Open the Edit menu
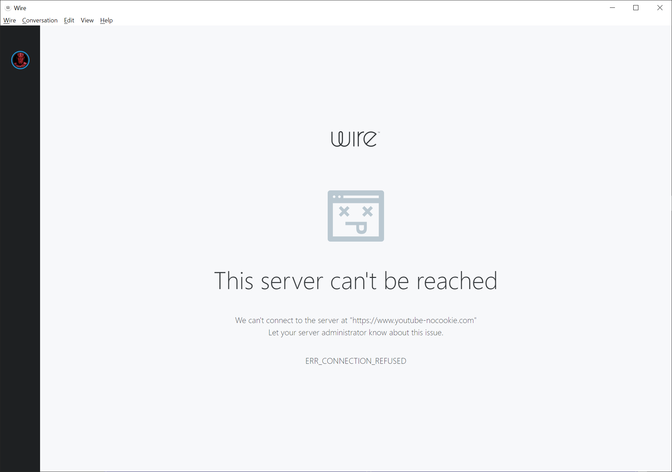This screenshot has width=672, height=472. click(x=69, y=20)
